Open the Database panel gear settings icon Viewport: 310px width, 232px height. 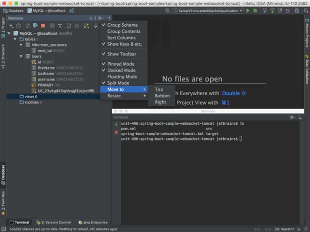pos(100,18)
